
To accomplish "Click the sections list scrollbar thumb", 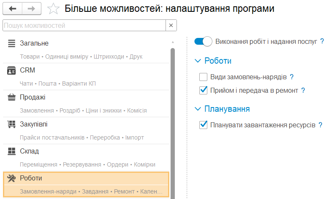I will pyautogui.click(x=173, y=123).
